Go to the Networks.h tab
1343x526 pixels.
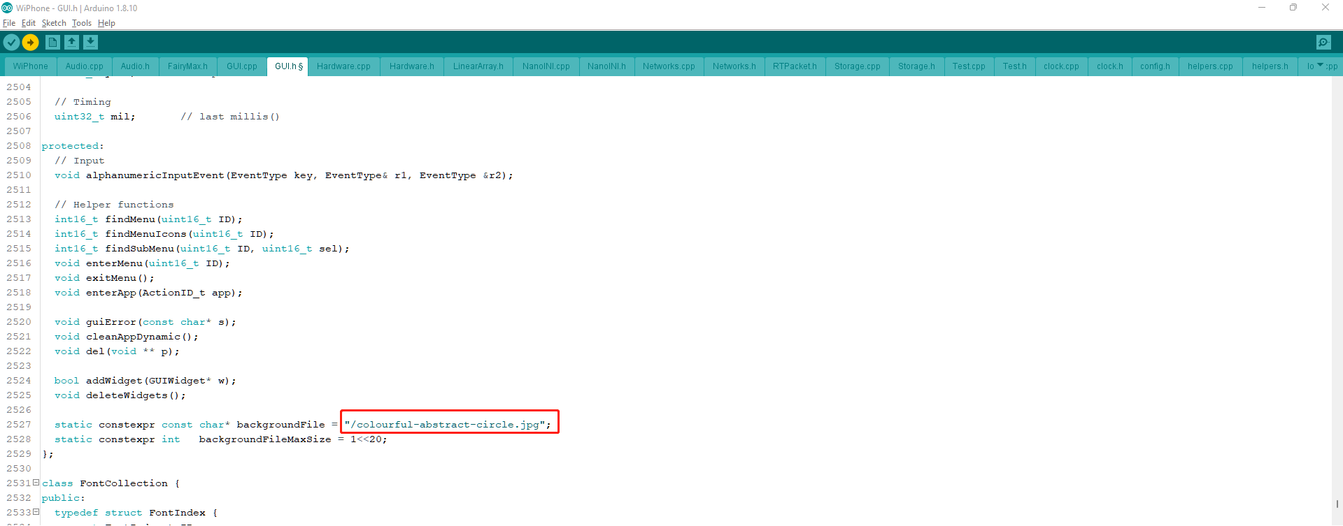tap(734, 66)
